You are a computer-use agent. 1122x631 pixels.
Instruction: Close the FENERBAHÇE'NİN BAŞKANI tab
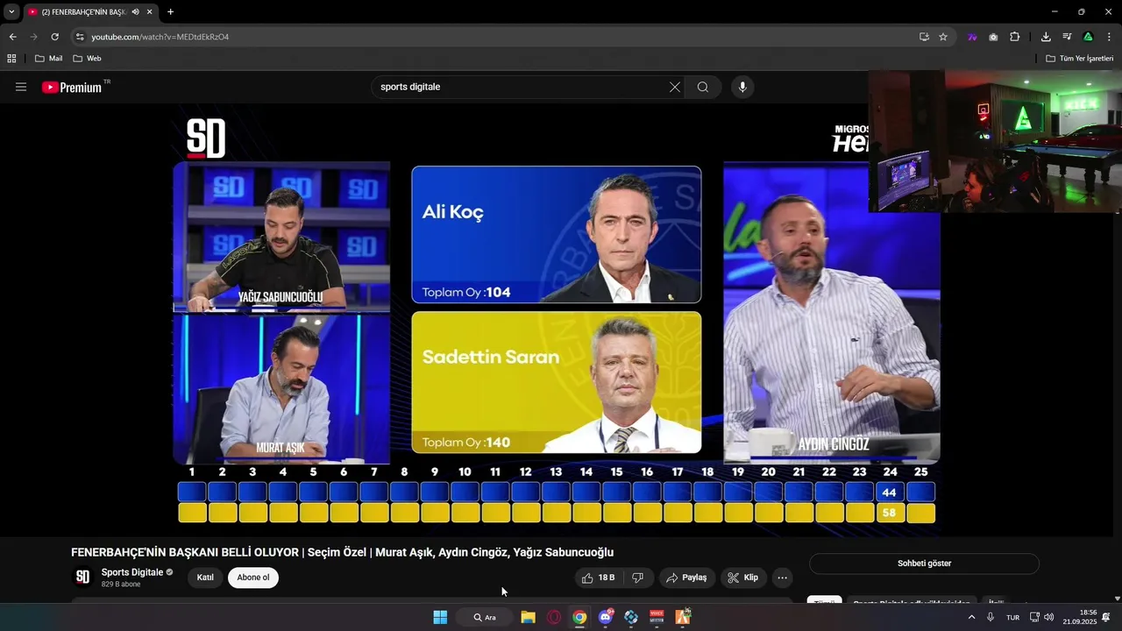[149, 12]
